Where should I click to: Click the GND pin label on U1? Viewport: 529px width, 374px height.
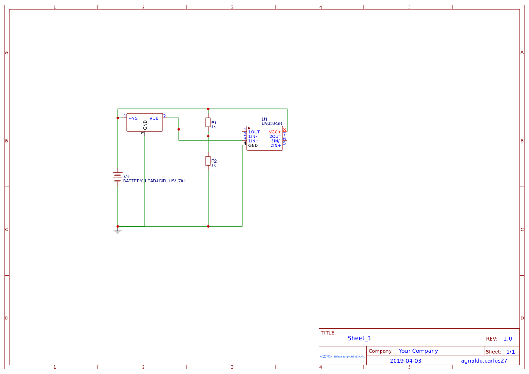tap(253, 145)
